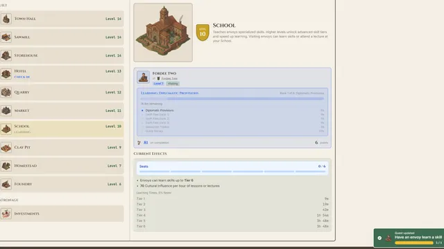The image size is (444, 249).
Task: Click the harp icon next to completion reward
Action: coord(139,143)
